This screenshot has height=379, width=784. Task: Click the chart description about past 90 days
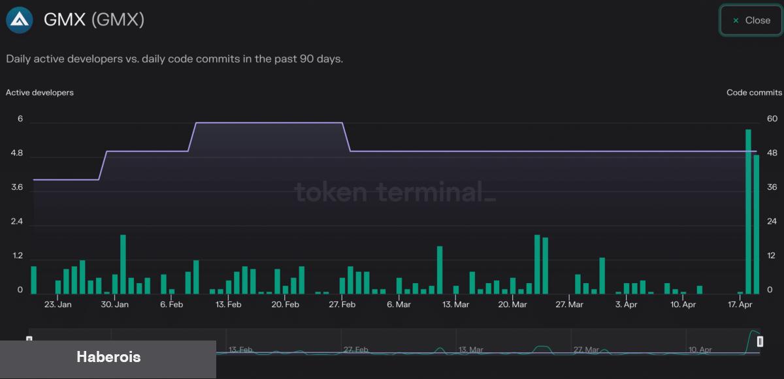[174, 59]
